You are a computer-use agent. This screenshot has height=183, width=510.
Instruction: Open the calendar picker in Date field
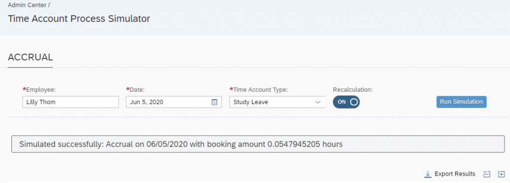[x=214, y=102]
